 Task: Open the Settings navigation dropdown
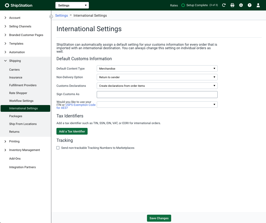(x=72, y=5)
